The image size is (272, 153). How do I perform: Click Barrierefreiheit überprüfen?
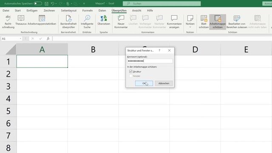[x=68, y=22]
